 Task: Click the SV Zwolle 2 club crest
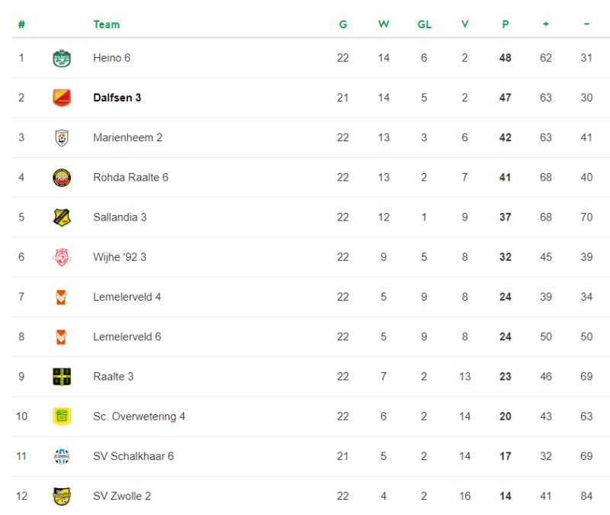(x=62, y=496)
